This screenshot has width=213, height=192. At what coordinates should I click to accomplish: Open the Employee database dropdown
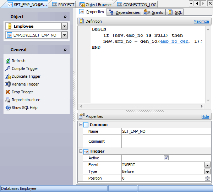[x=64, y=26]
